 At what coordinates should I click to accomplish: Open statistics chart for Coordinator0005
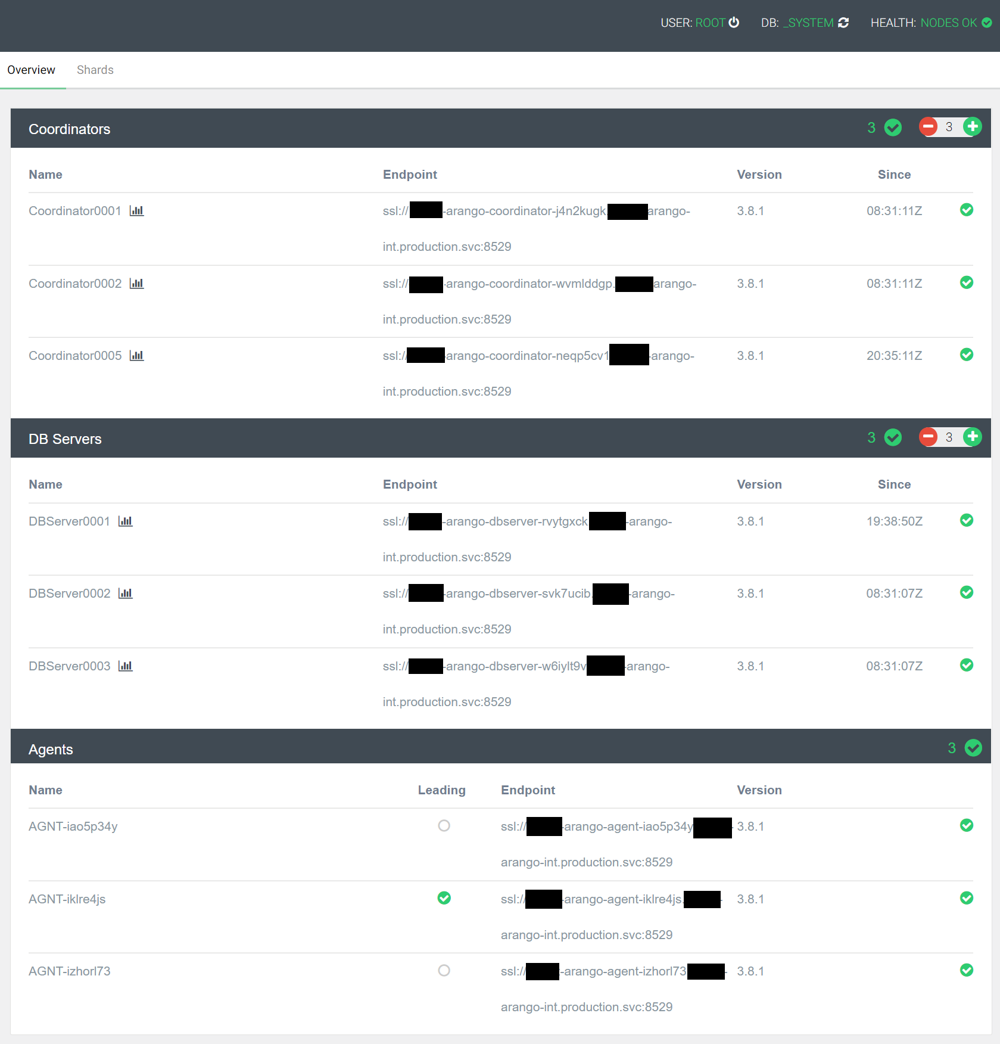(x=136, y=355)
